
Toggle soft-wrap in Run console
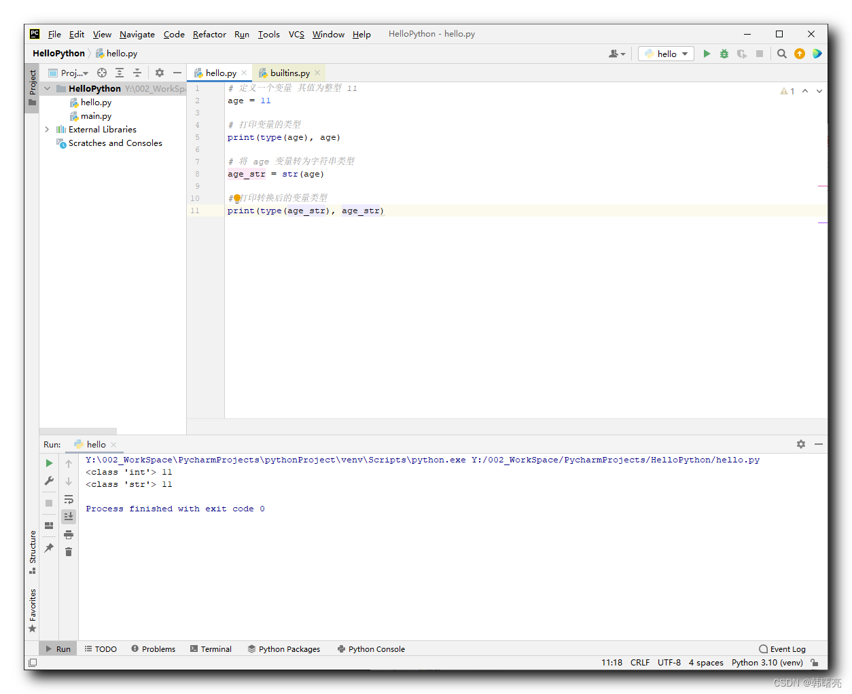click(x=69, y=499)
